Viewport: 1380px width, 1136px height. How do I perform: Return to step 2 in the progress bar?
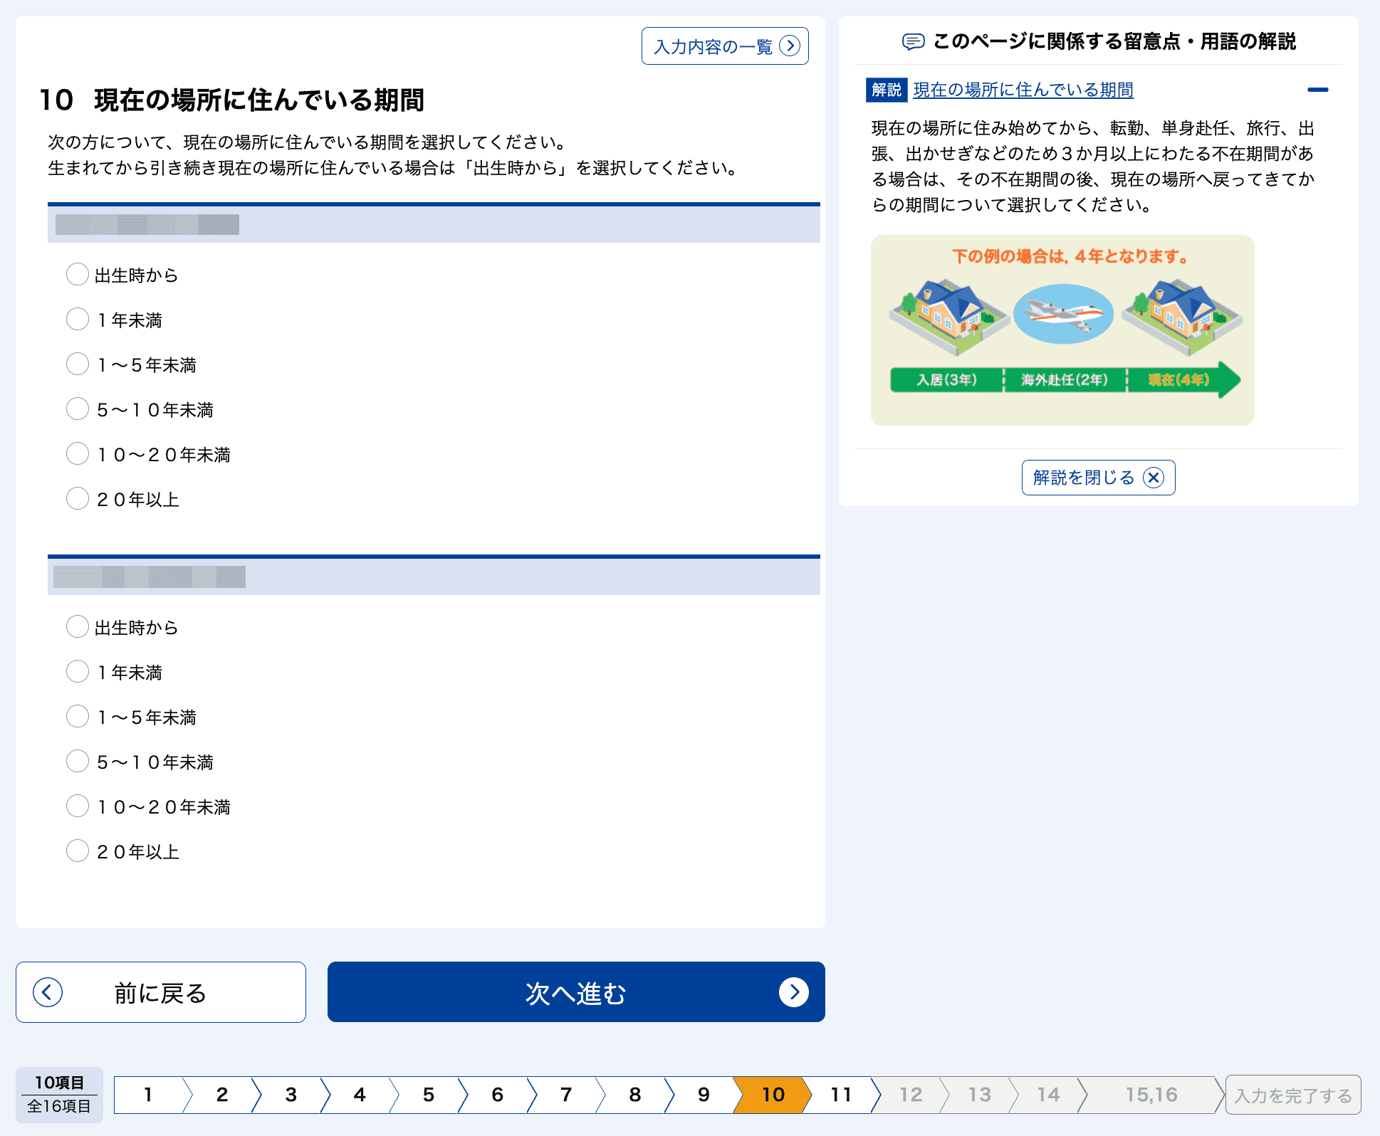tap(221, 1095)
